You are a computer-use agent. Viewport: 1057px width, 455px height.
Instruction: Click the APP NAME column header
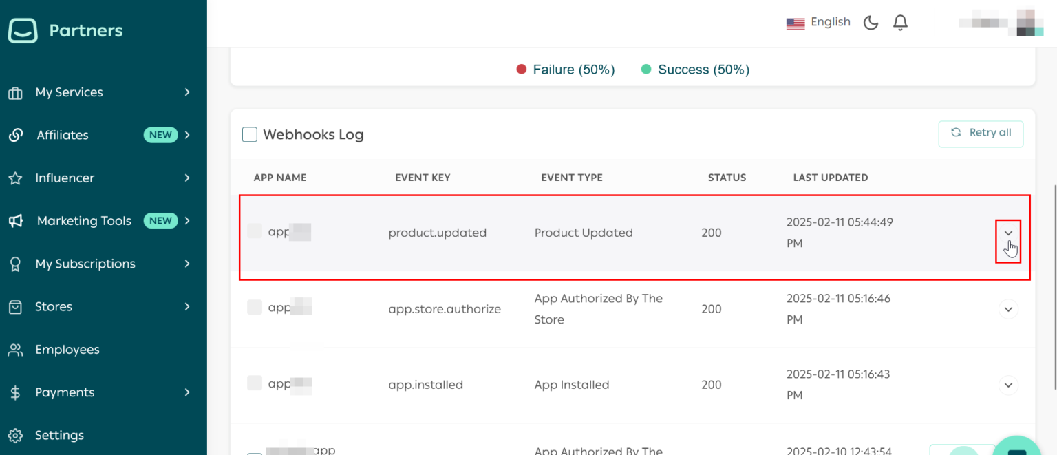coord(280,178)
